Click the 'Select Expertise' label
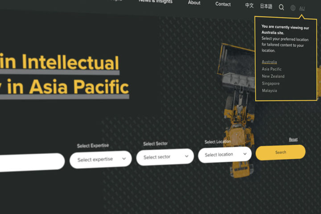This screenshot has height=214, width=321. 93,146
